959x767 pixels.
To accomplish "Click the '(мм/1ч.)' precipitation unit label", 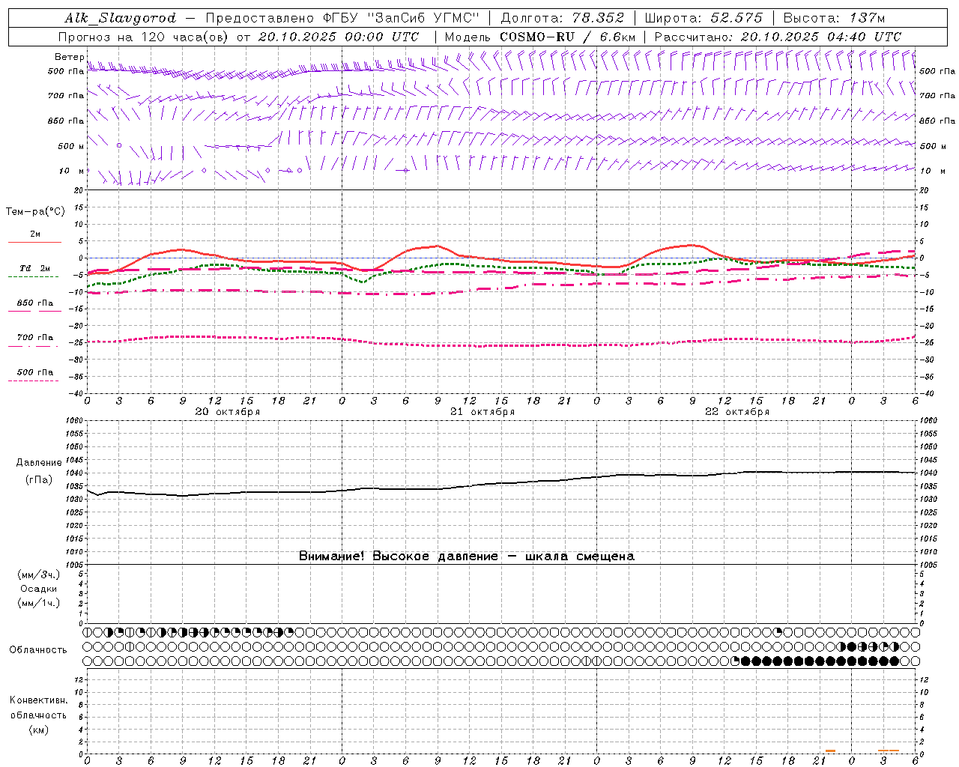I will 39,603.
